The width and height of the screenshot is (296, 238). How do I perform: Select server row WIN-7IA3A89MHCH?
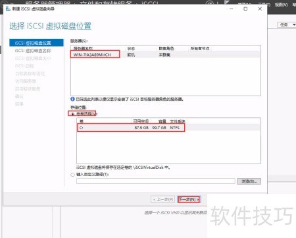166,55
